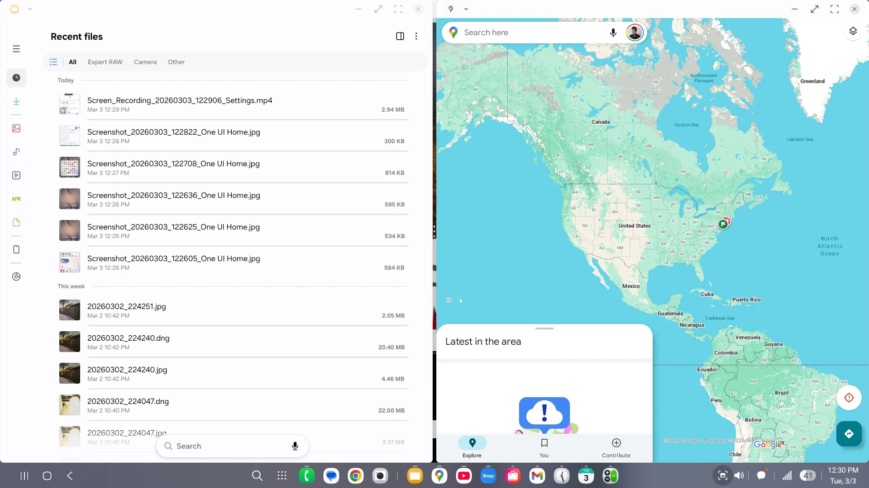Expand the Latest in the area sheet

click(x=544, y=328)
